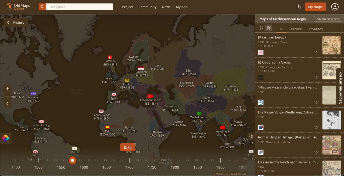The image size is (344, 176).
Task: Zoom out on the map with minus button
Action: (x=7, y=96)
